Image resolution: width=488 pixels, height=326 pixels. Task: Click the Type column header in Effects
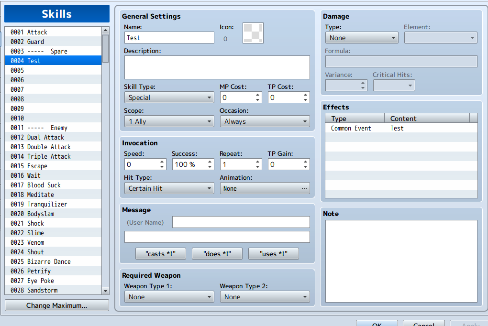coord(355,119)
